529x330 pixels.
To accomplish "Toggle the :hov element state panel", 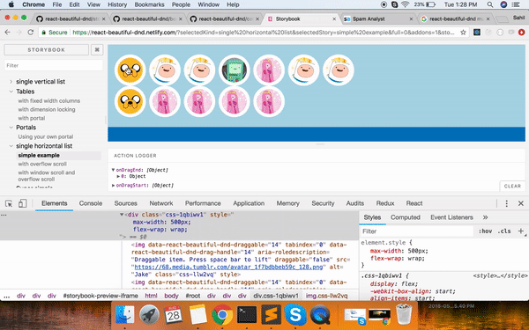I will tap(485, 231).
